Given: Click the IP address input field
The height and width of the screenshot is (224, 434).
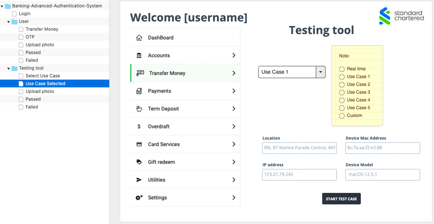Looking at the screenshot, I should 299,174.
